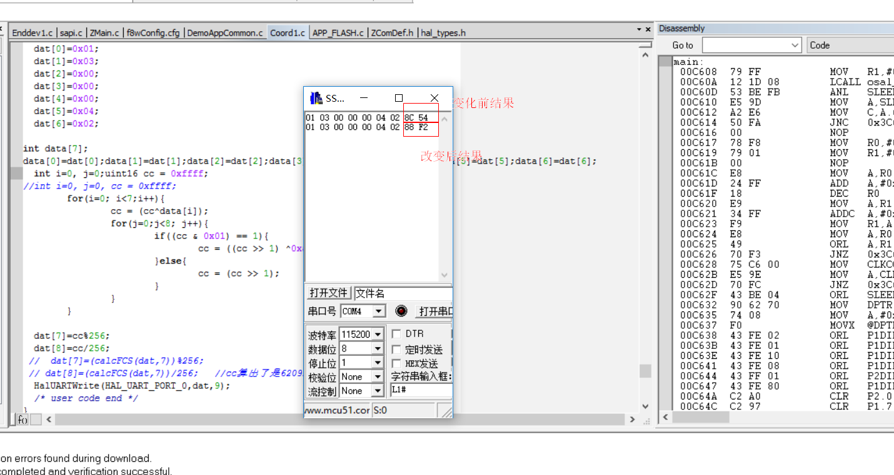Click the disassembly row 00C621 with ADDC
This screenshot has width=894, height=475.
click(x=784, y=213)
